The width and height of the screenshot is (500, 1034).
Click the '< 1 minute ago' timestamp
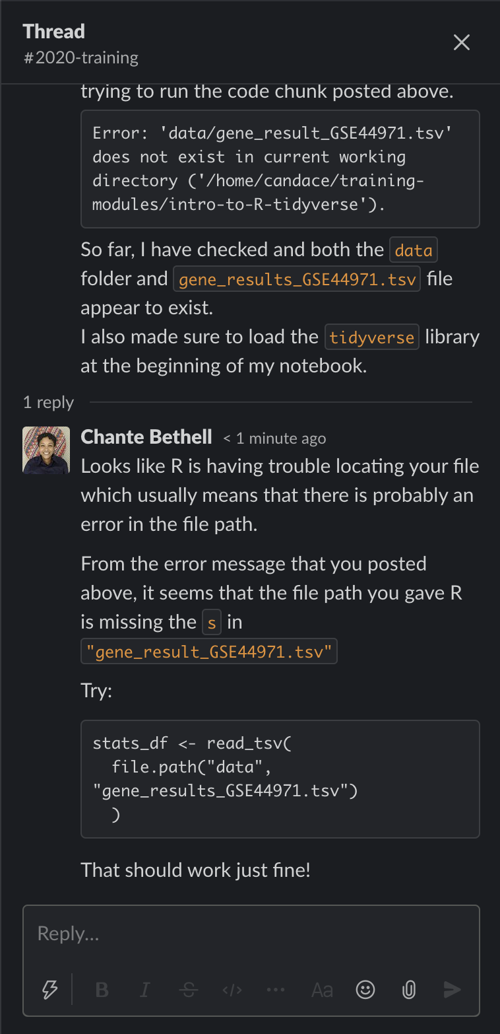tap(274, 438)
